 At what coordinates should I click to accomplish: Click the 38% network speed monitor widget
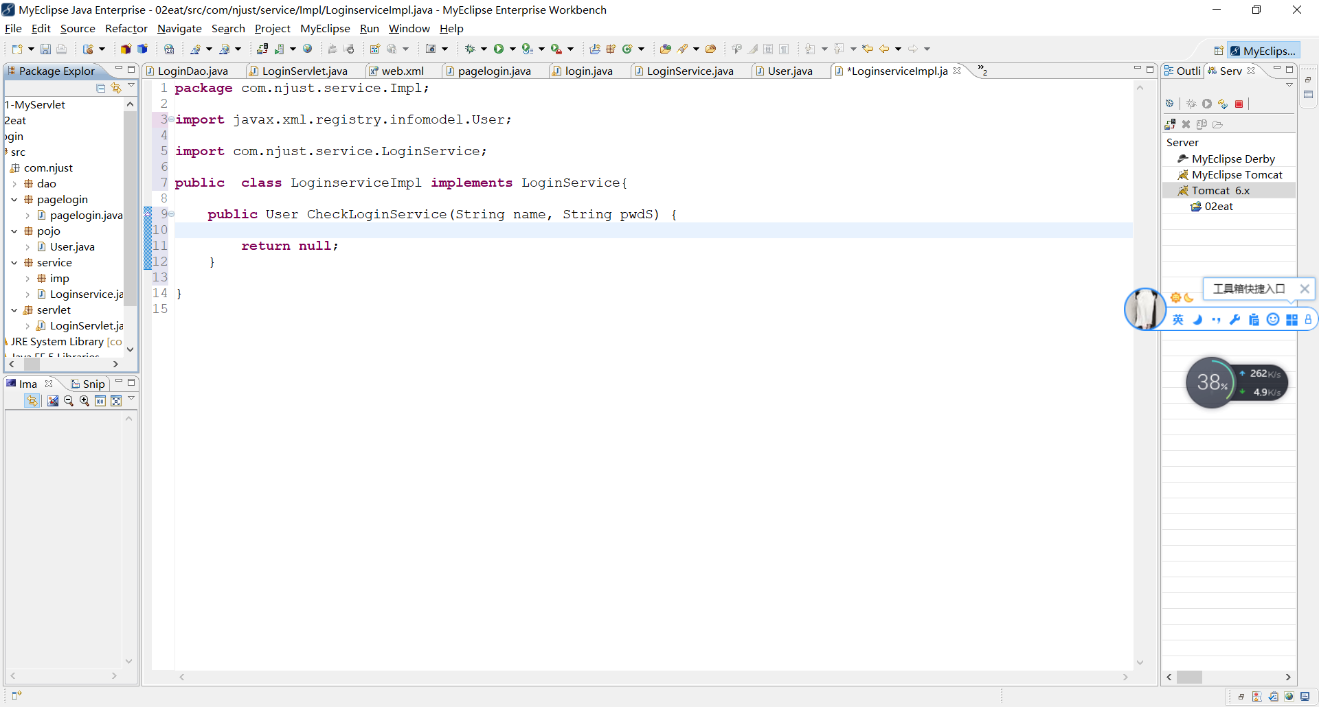point(1236,382)
